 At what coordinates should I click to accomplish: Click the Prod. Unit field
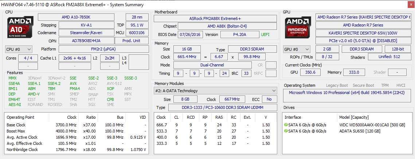click(132, 41)
